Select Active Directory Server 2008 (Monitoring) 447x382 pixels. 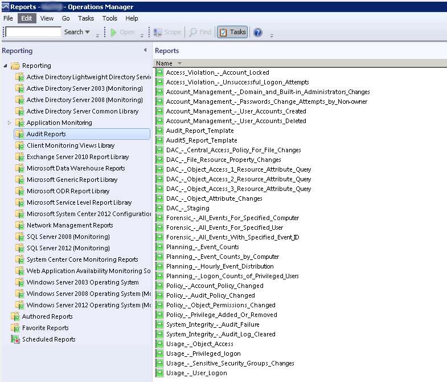pos(85,100)
